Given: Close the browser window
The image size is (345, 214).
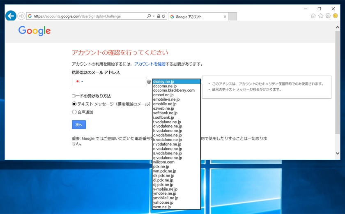Looking at the screenshot, I should [x=333, y=9].
